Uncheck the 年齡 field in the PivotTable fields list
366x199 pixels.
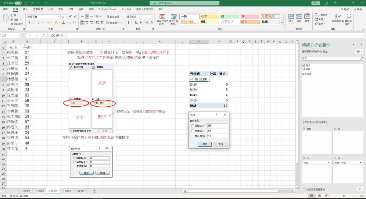coord(303,69)
